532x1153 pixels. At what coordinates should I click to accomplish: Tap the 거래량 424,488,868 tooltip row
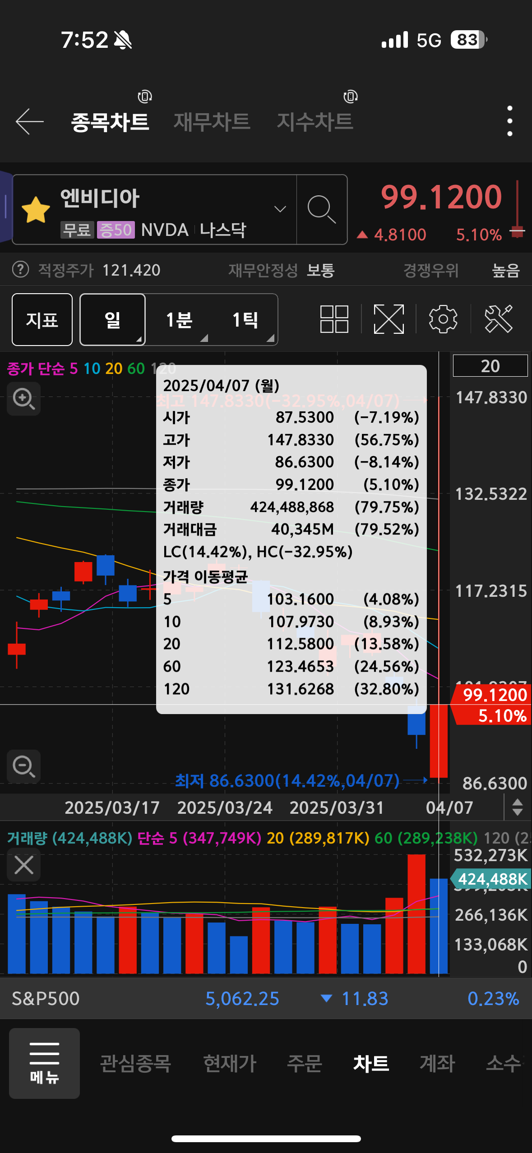point(291,507)
